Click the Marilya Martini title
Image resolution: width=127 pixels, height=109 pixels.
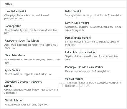pyautogui.click(x=74, y=79)
